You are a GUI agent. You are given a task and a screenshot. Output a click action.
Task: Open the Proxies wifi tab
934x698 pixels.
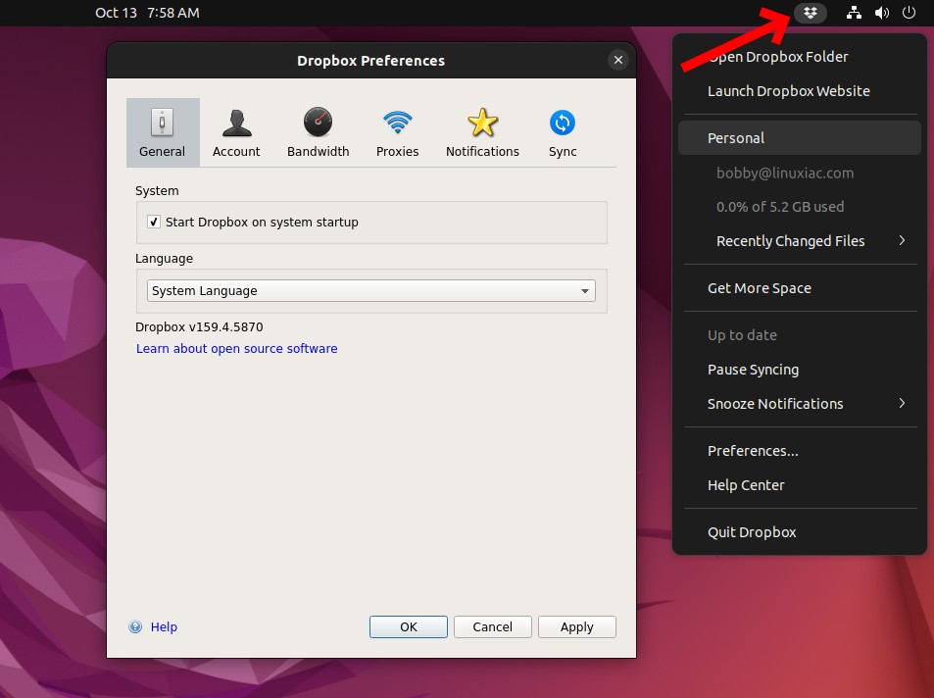coord(397,132)
